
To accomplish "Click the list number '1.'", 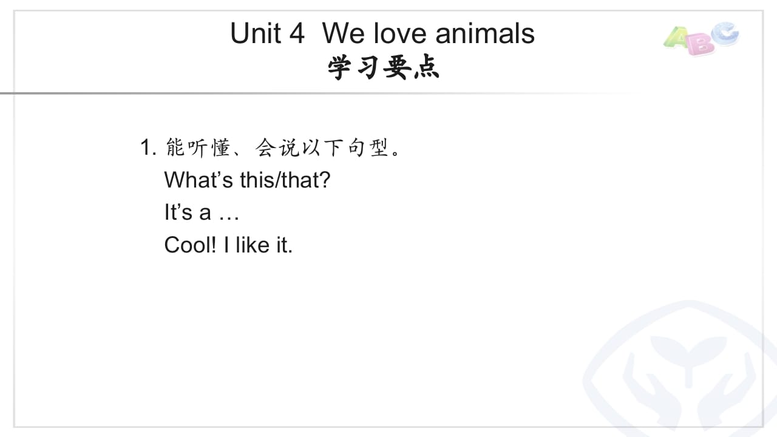I will pos(149,147).
